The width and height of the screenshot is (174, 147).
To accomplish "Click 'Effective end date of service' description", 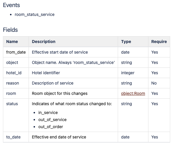I will click(59, 137).
